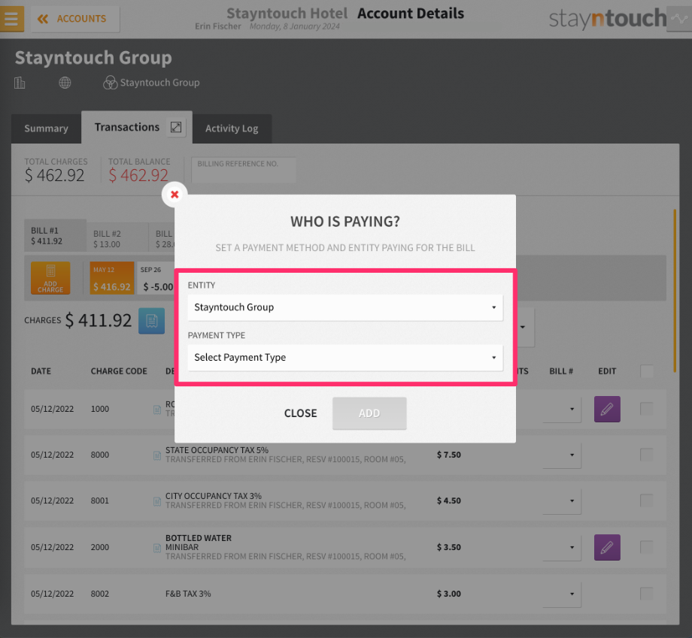Check the State Occupancy Tax row checkbox
Screen dimensions: 692x638
[647, 455]
